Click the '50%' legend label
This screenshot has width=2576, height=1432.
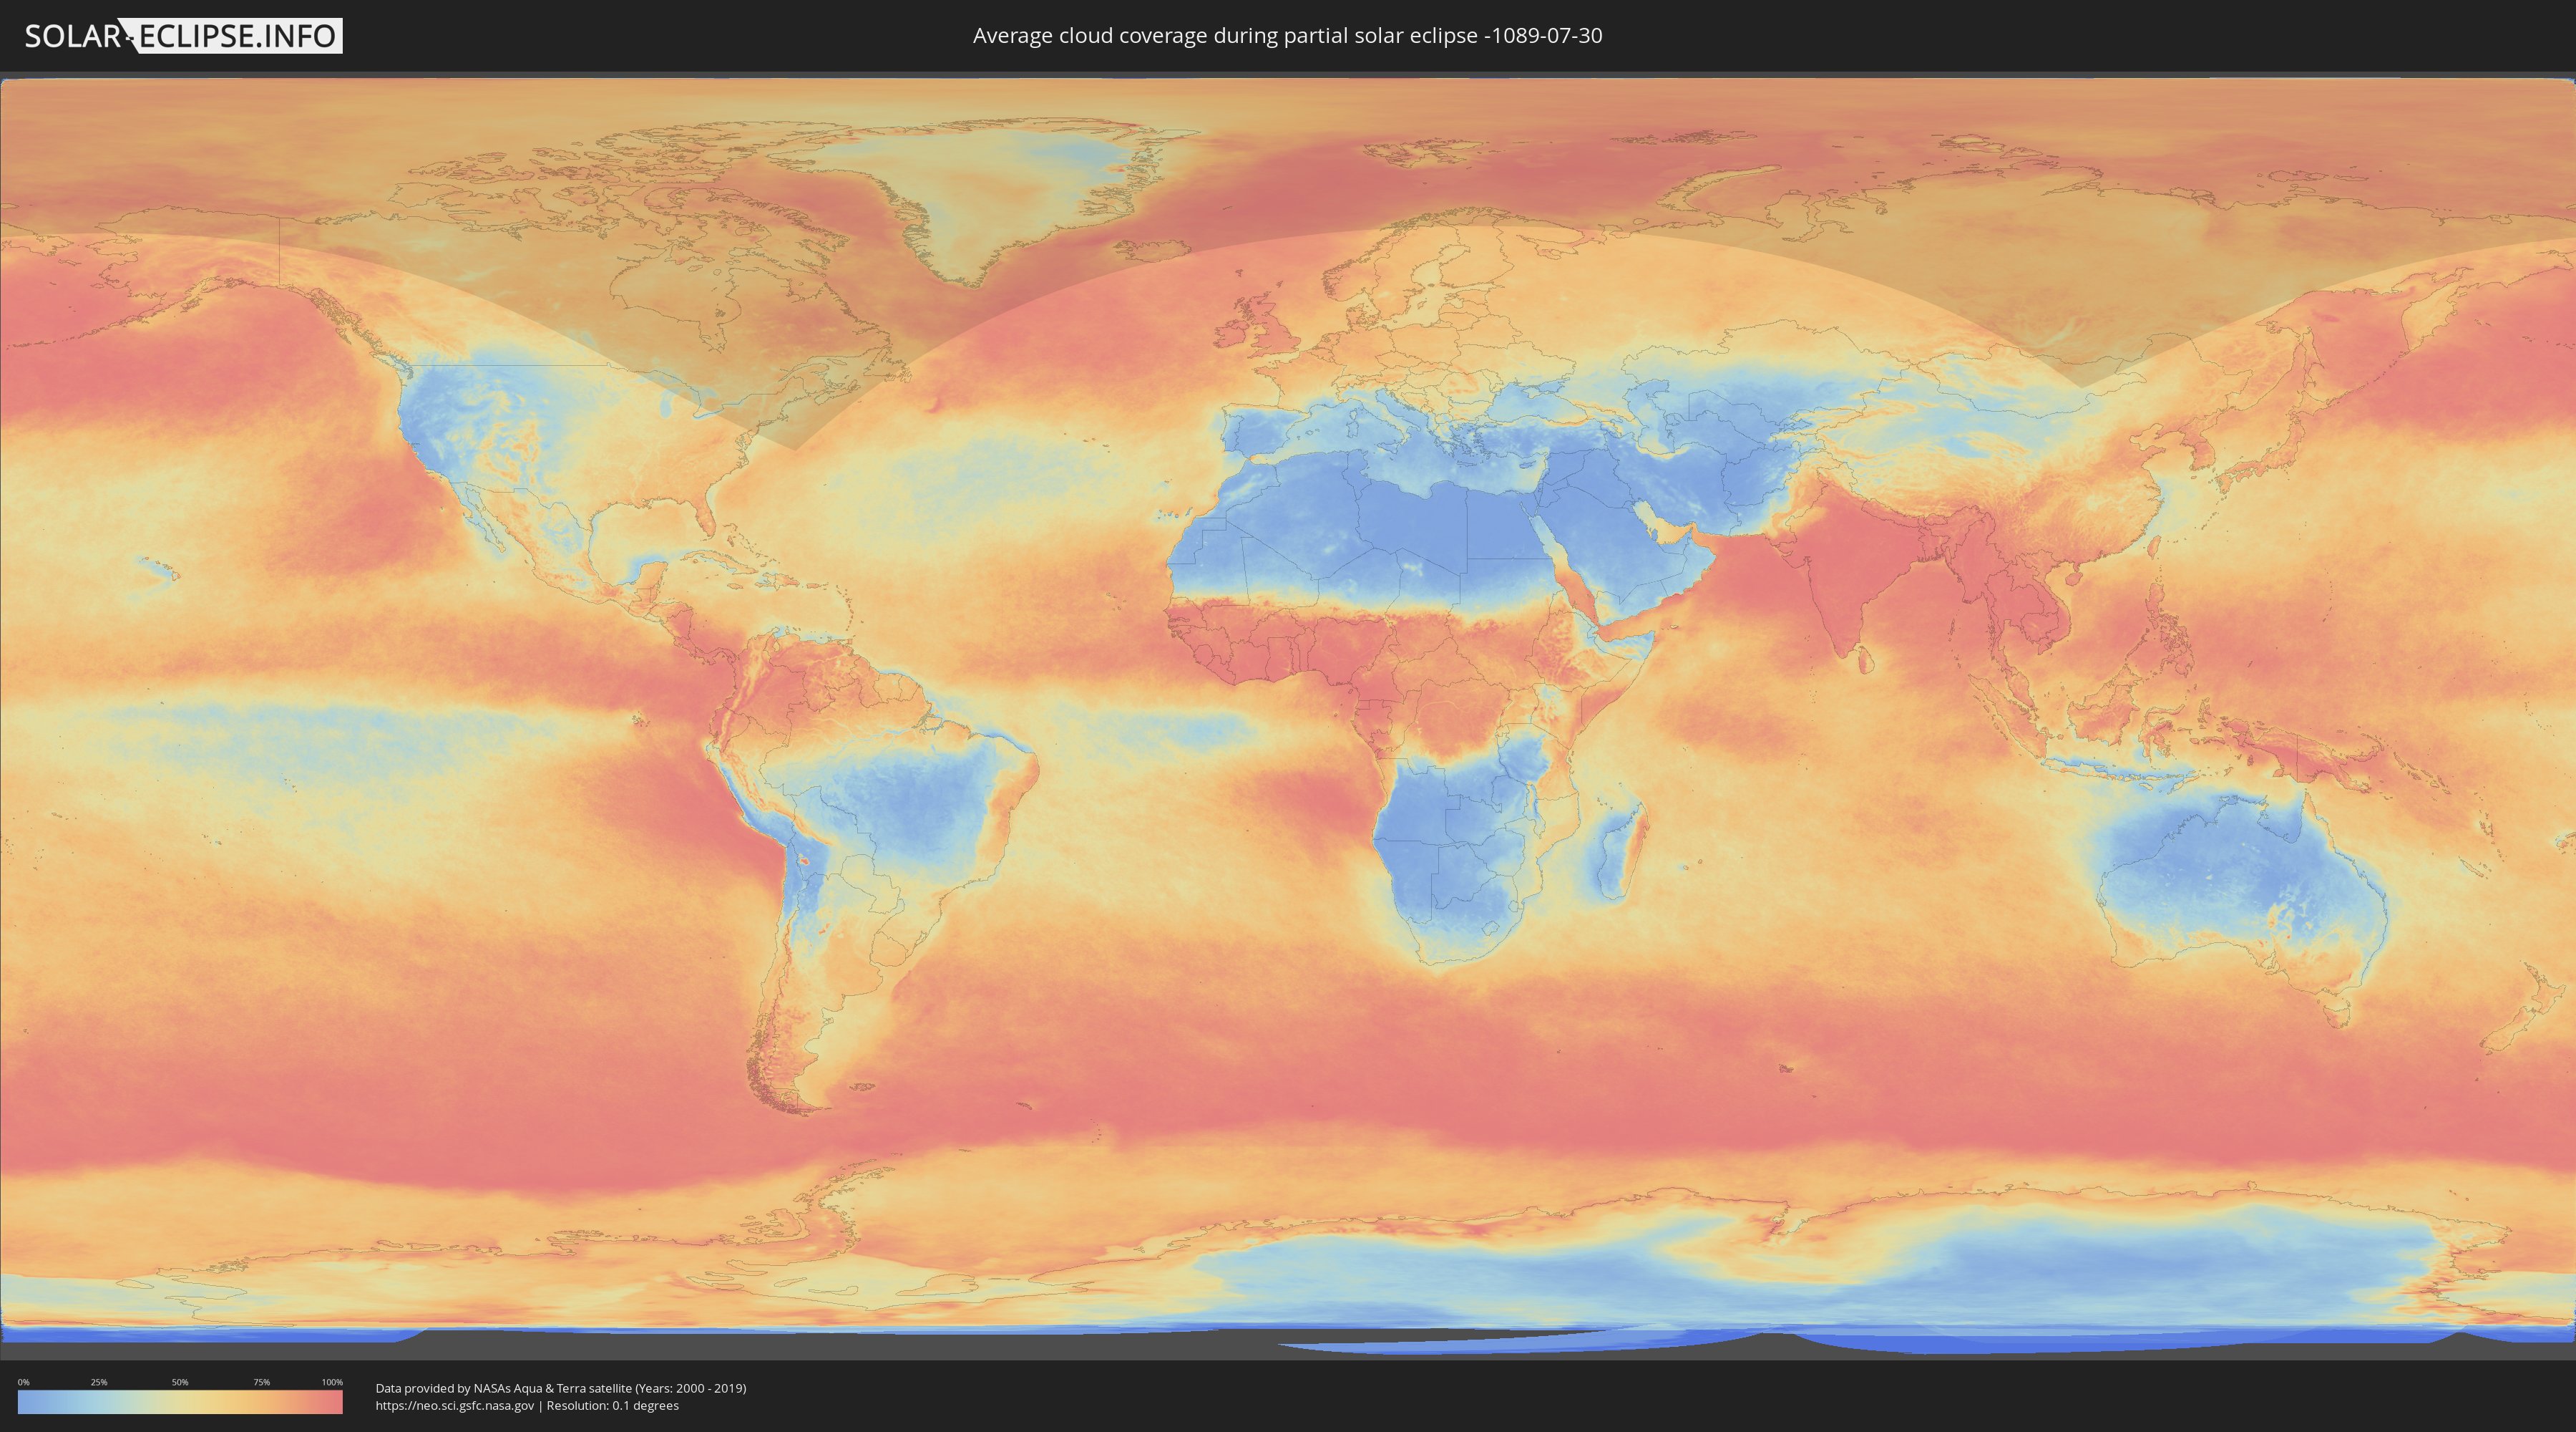tap(180, 1382)
